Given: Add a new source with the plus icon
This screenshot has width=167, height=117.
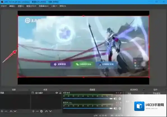Looking at the screenshot, I should click(33, 111).
